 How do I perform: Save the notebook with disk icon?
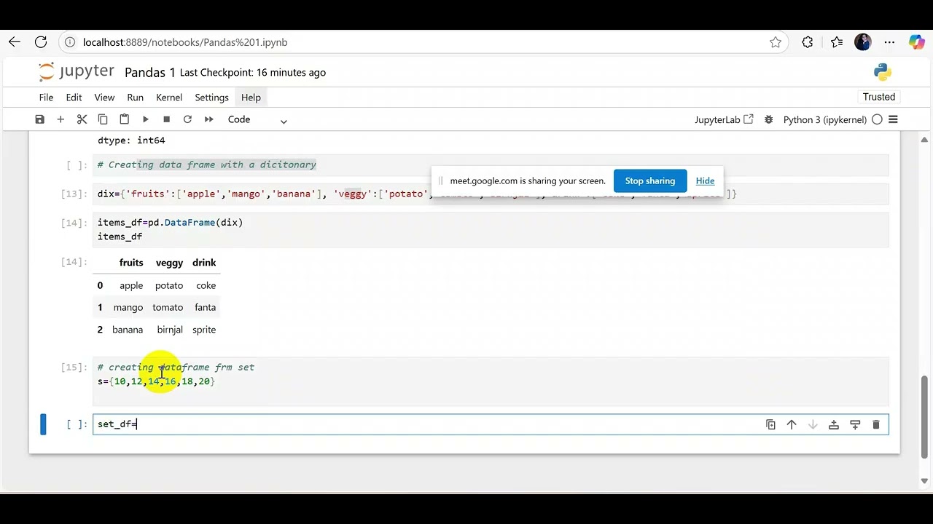pyautogui.click(x=40, y=119)
